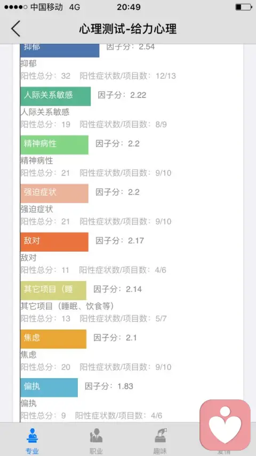The width and height of the screenshot is (256, 456).
Task: Tap the 心理测试-给力心理 title
Action: coord(128,29)
